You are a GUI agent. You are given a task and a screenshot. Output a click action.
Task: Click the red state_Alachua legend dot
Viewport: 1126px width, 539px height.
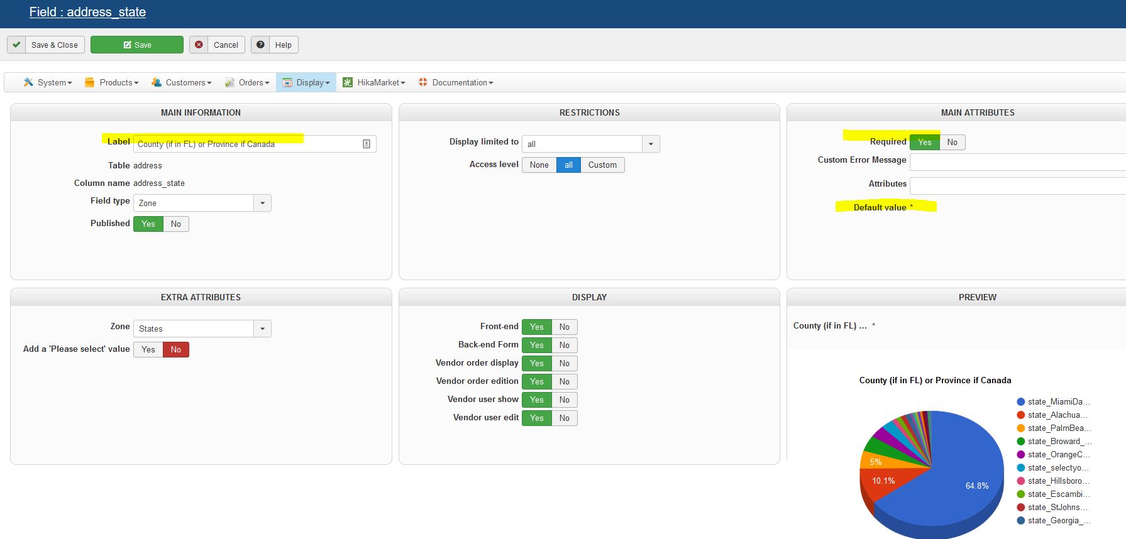pos(1021,415)
